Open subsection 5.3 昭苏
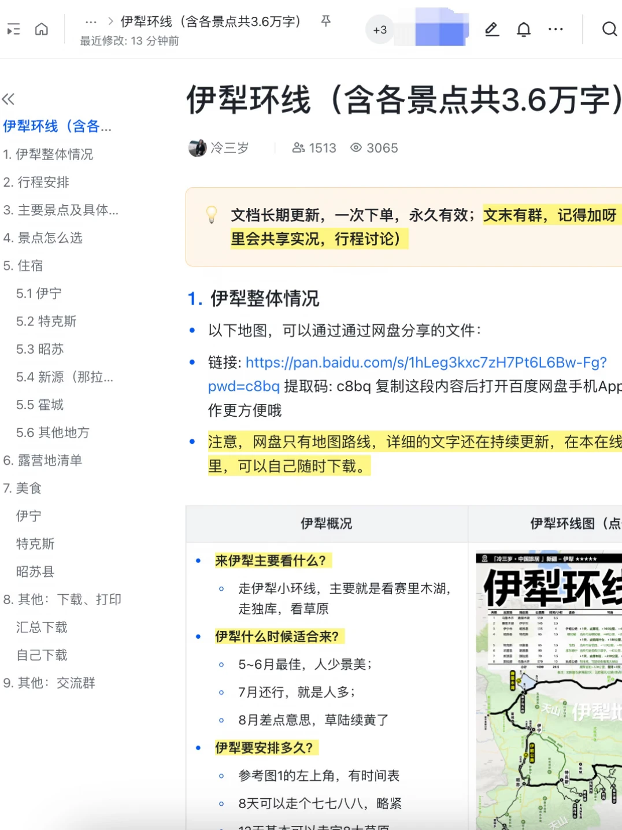 (x=40, y=349)
